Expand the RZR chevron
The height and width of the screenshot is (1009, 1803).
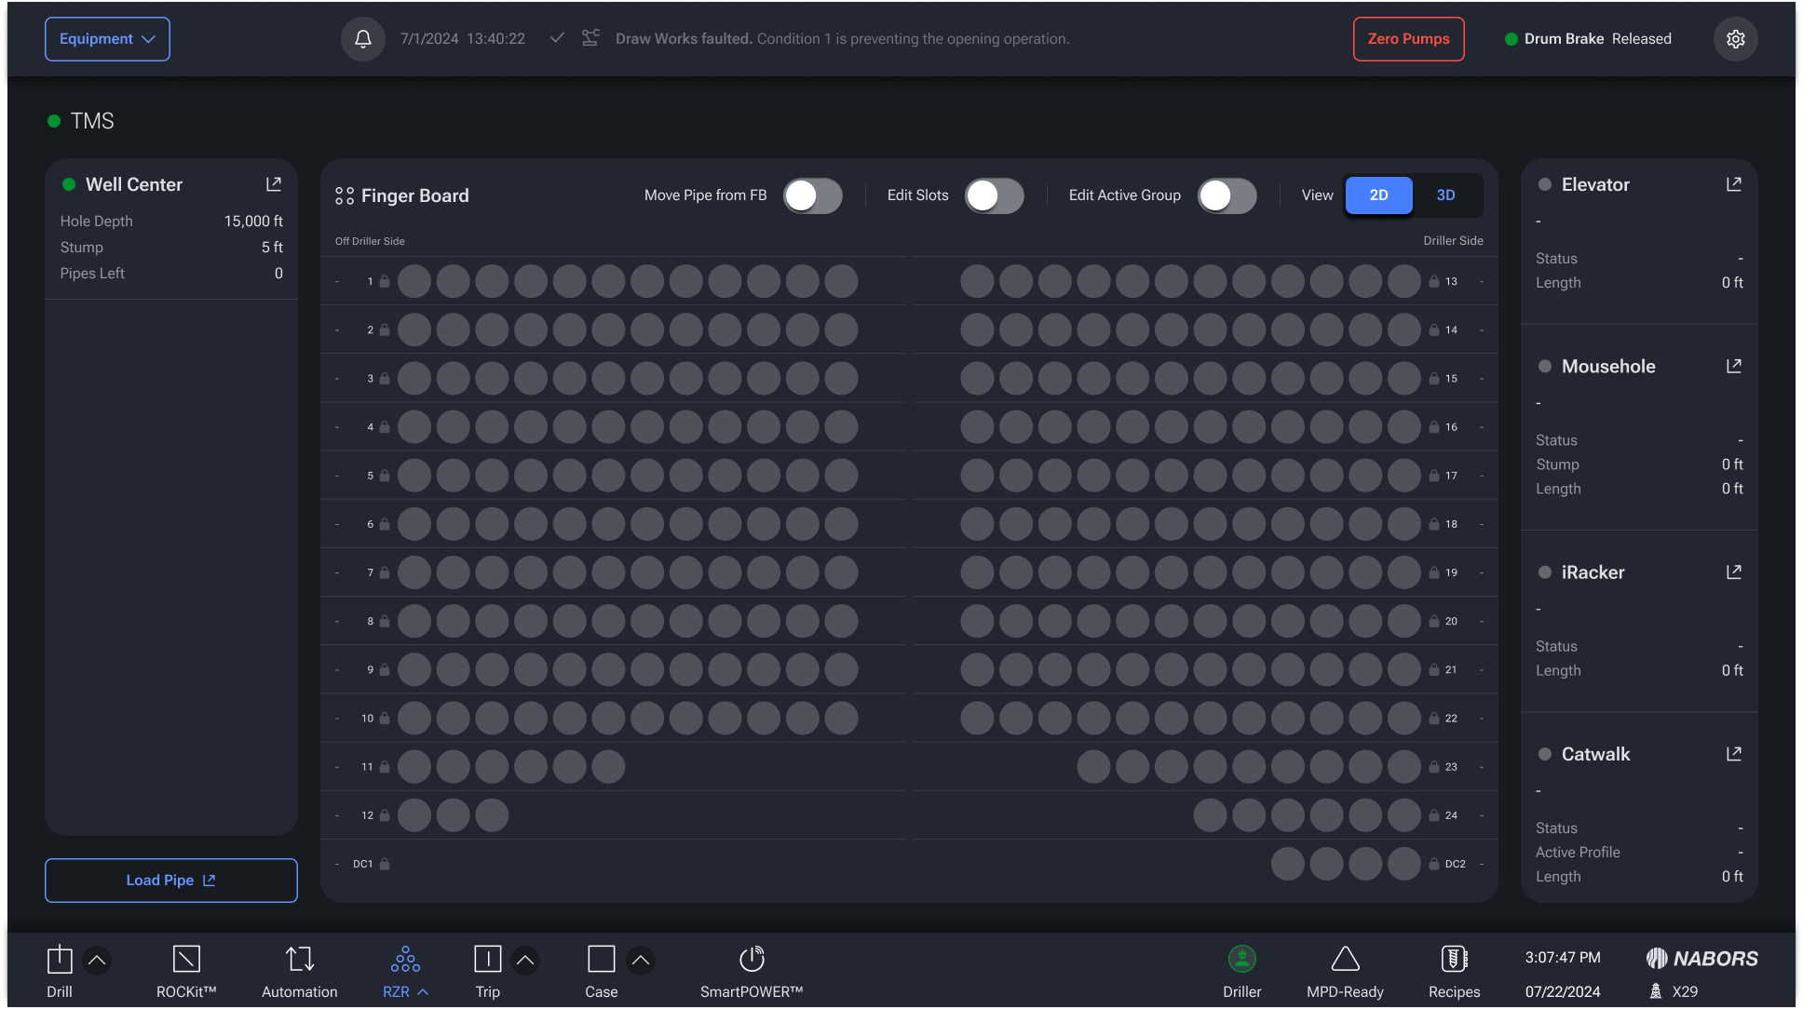point(423,992)
